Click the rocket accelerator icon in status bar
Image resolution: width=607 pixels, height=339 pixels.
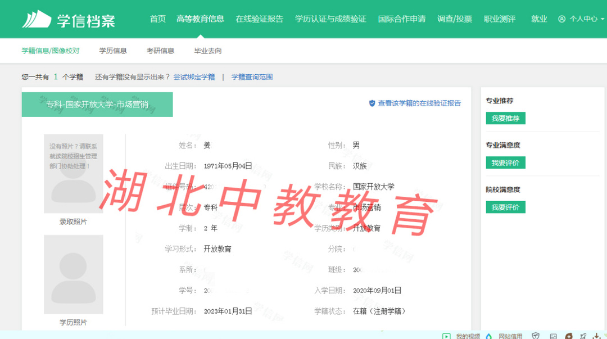point(583,336)
